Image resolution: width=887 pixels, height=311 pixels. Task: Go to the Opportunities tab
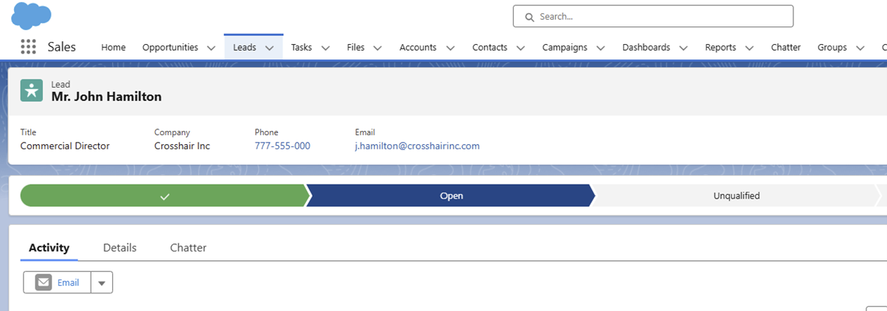click(170, 47)
